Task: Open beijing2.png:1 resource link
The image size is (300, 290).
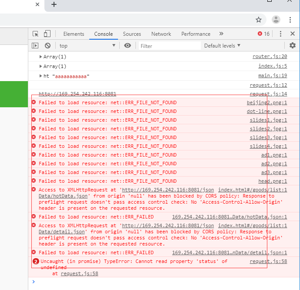Action: click(267, 103)
